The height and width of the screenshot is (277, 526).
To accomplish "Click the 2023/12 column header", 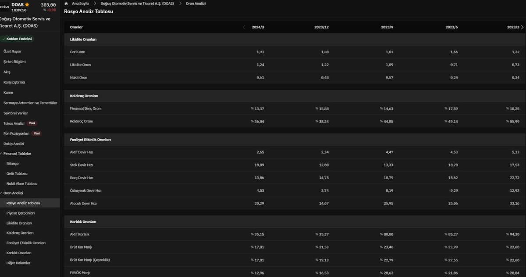I will point(321,27).
